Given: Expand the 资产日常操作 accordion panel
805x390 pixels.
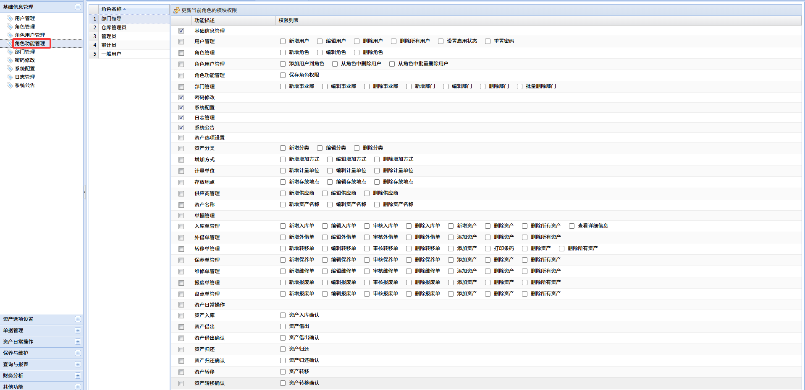Looking at the screenshot, I should coord(78,342).
